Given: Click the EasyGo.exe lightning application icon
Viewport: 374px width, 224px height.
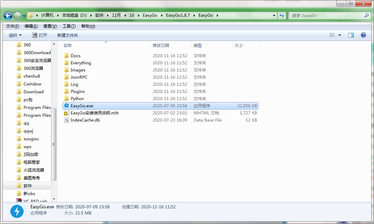Looking at the screenshot, I should pyautogui.click(x=67, y=106).
